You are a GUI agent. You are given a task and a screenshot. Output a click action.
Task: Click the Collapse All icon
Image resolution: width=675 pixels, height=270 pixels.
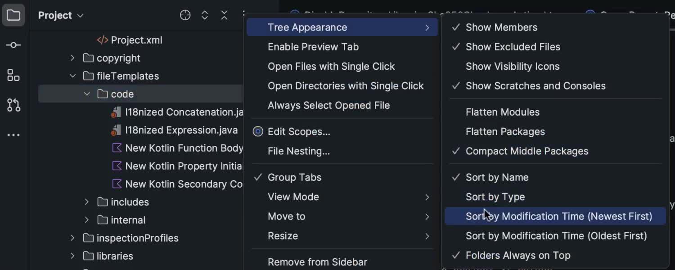[x=224, y=15]
